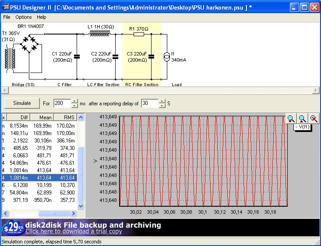Sort results by the RMS column header
The width and height of the screenshot is (321, 246).
click(x=66, y=117)
